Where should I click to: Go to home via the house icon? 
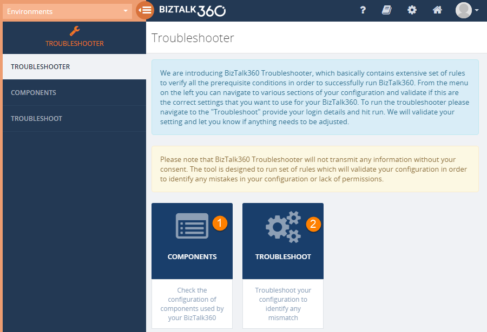437,10
